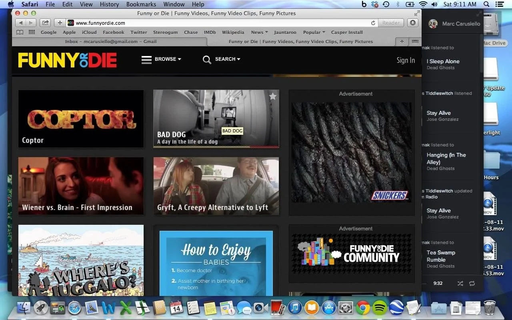
Task: Open App Store from the Dock
Action: (329, 308)
